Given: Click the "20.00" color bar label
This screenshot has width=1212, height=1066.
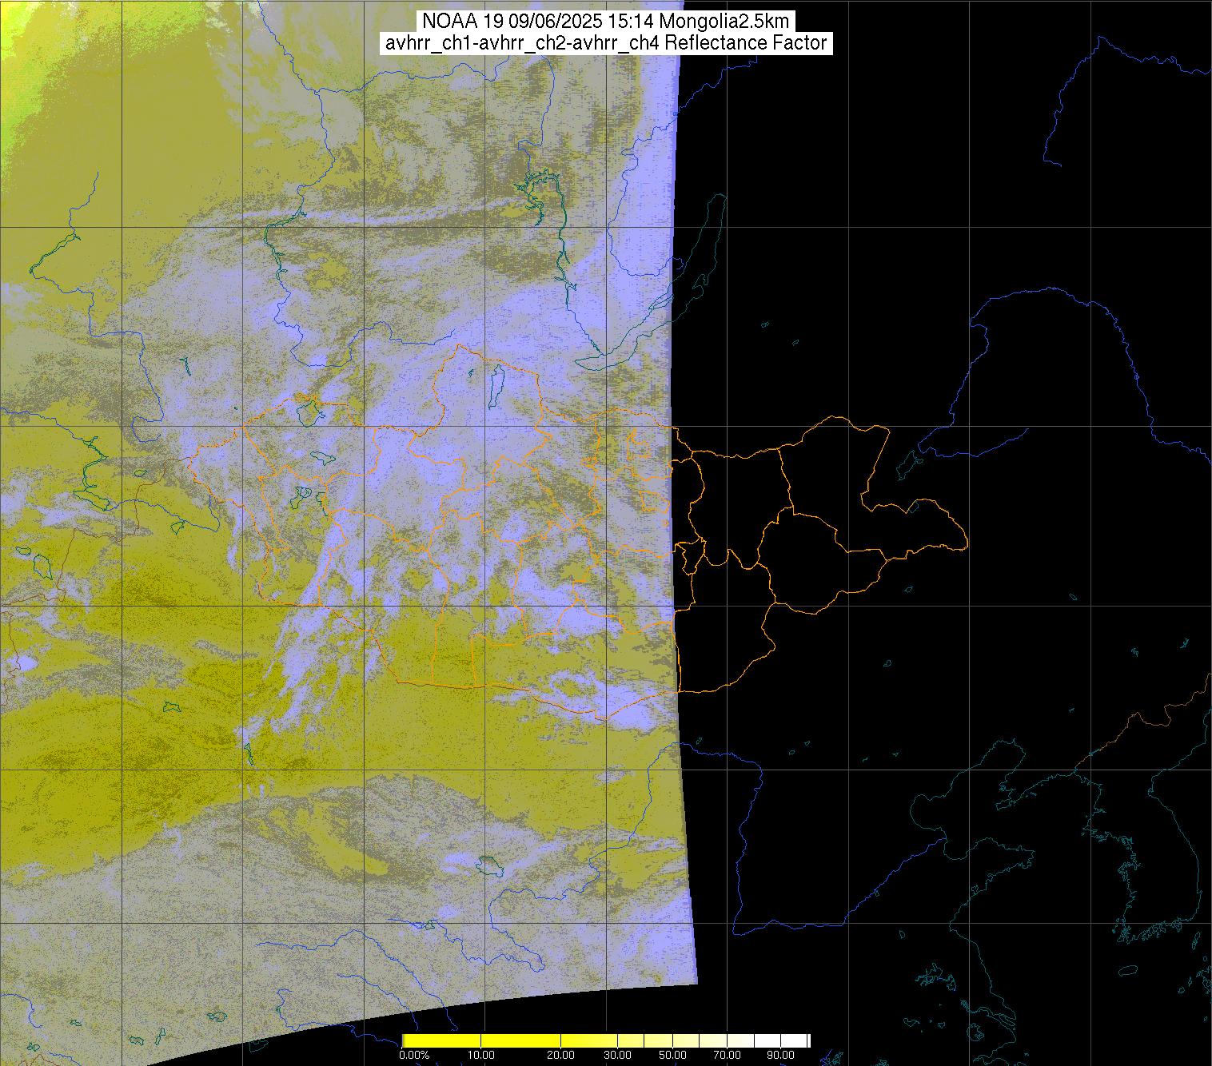Looking at the screenshot, I should (x=560, y=1055).
